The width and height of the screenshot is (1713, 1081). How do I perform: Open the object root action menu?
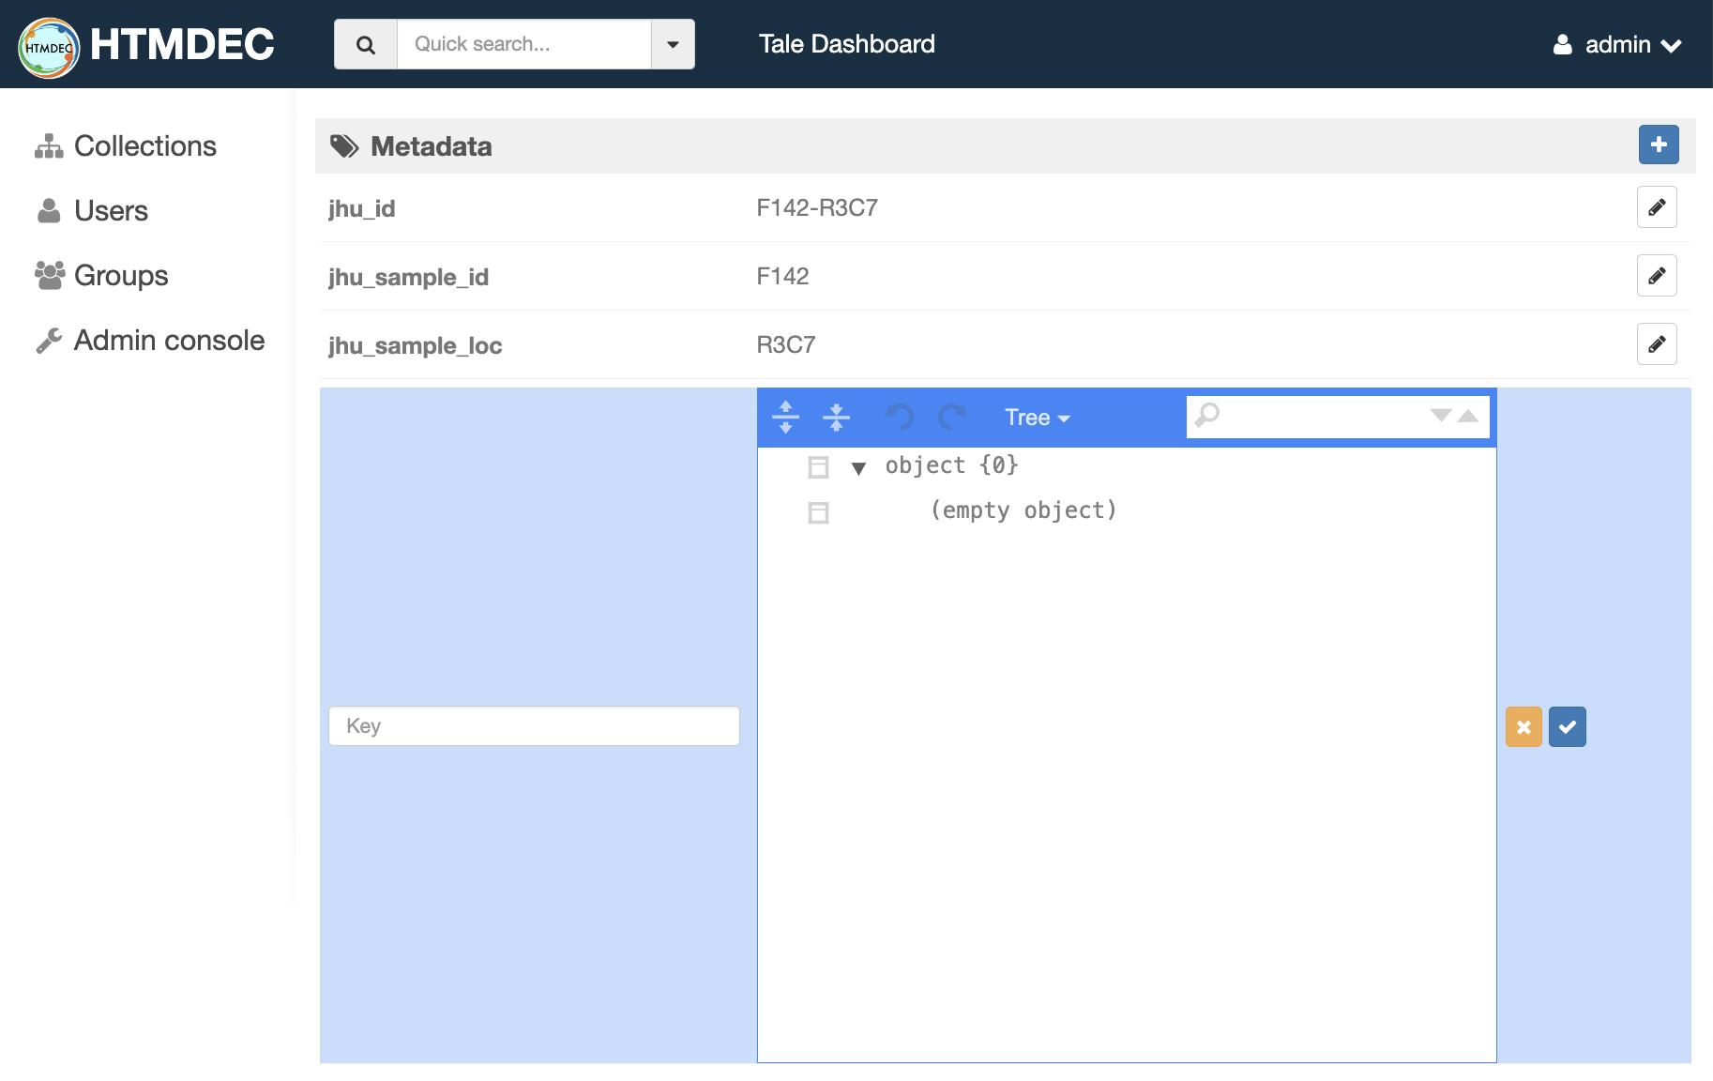818,467
